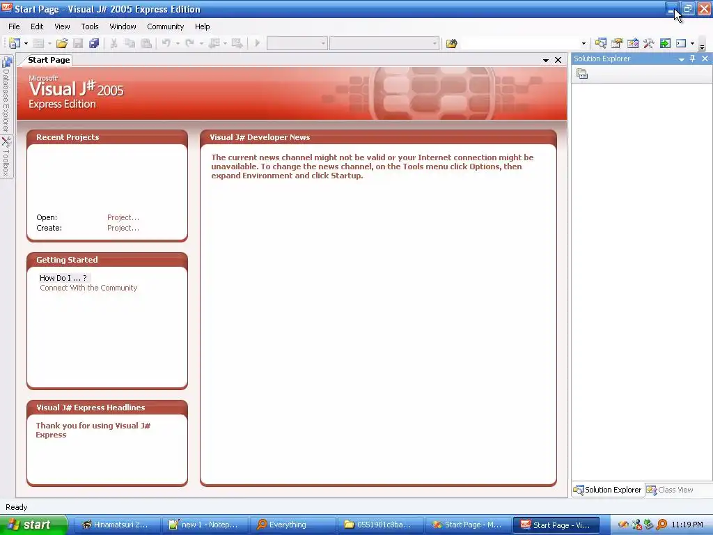Click the Command Window toolbar icon
The width and height of the screenshot is (713, 535).
point(681,43)
